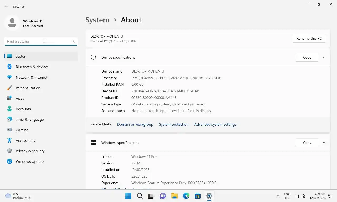
Task: Open Accounts settings
Action: tap(41, 109)
